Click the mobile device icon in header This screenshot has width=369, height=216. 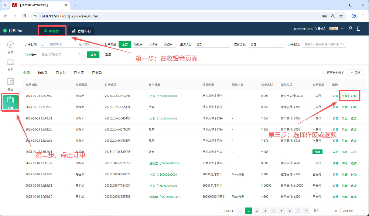359,28
